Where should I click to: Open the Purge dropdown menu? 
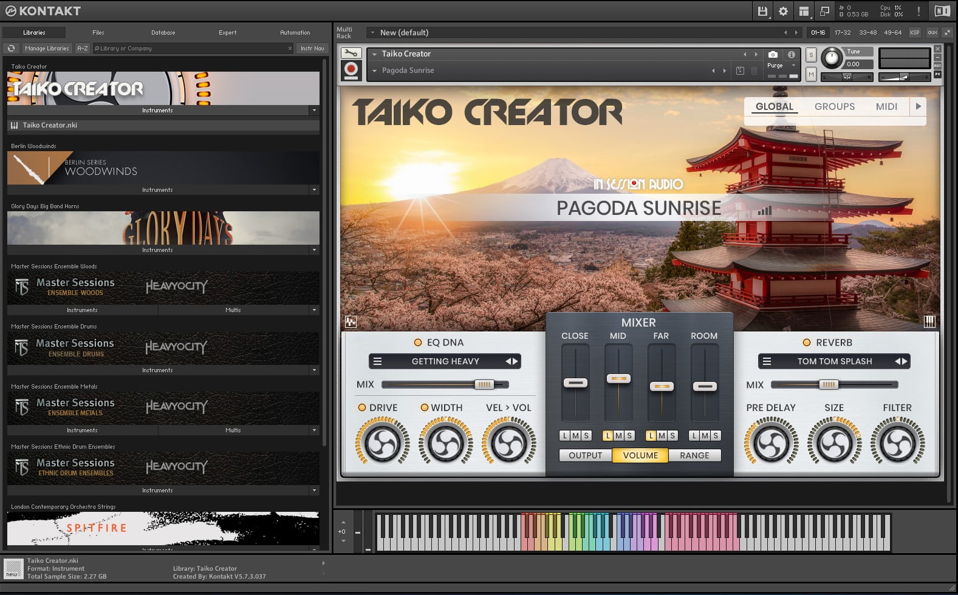click(x=793, y=65)
